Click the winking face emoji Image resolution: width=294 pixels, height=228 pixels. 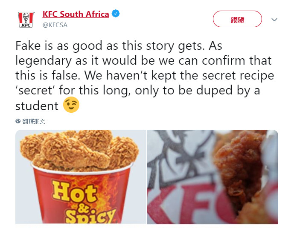coord(71,105)
